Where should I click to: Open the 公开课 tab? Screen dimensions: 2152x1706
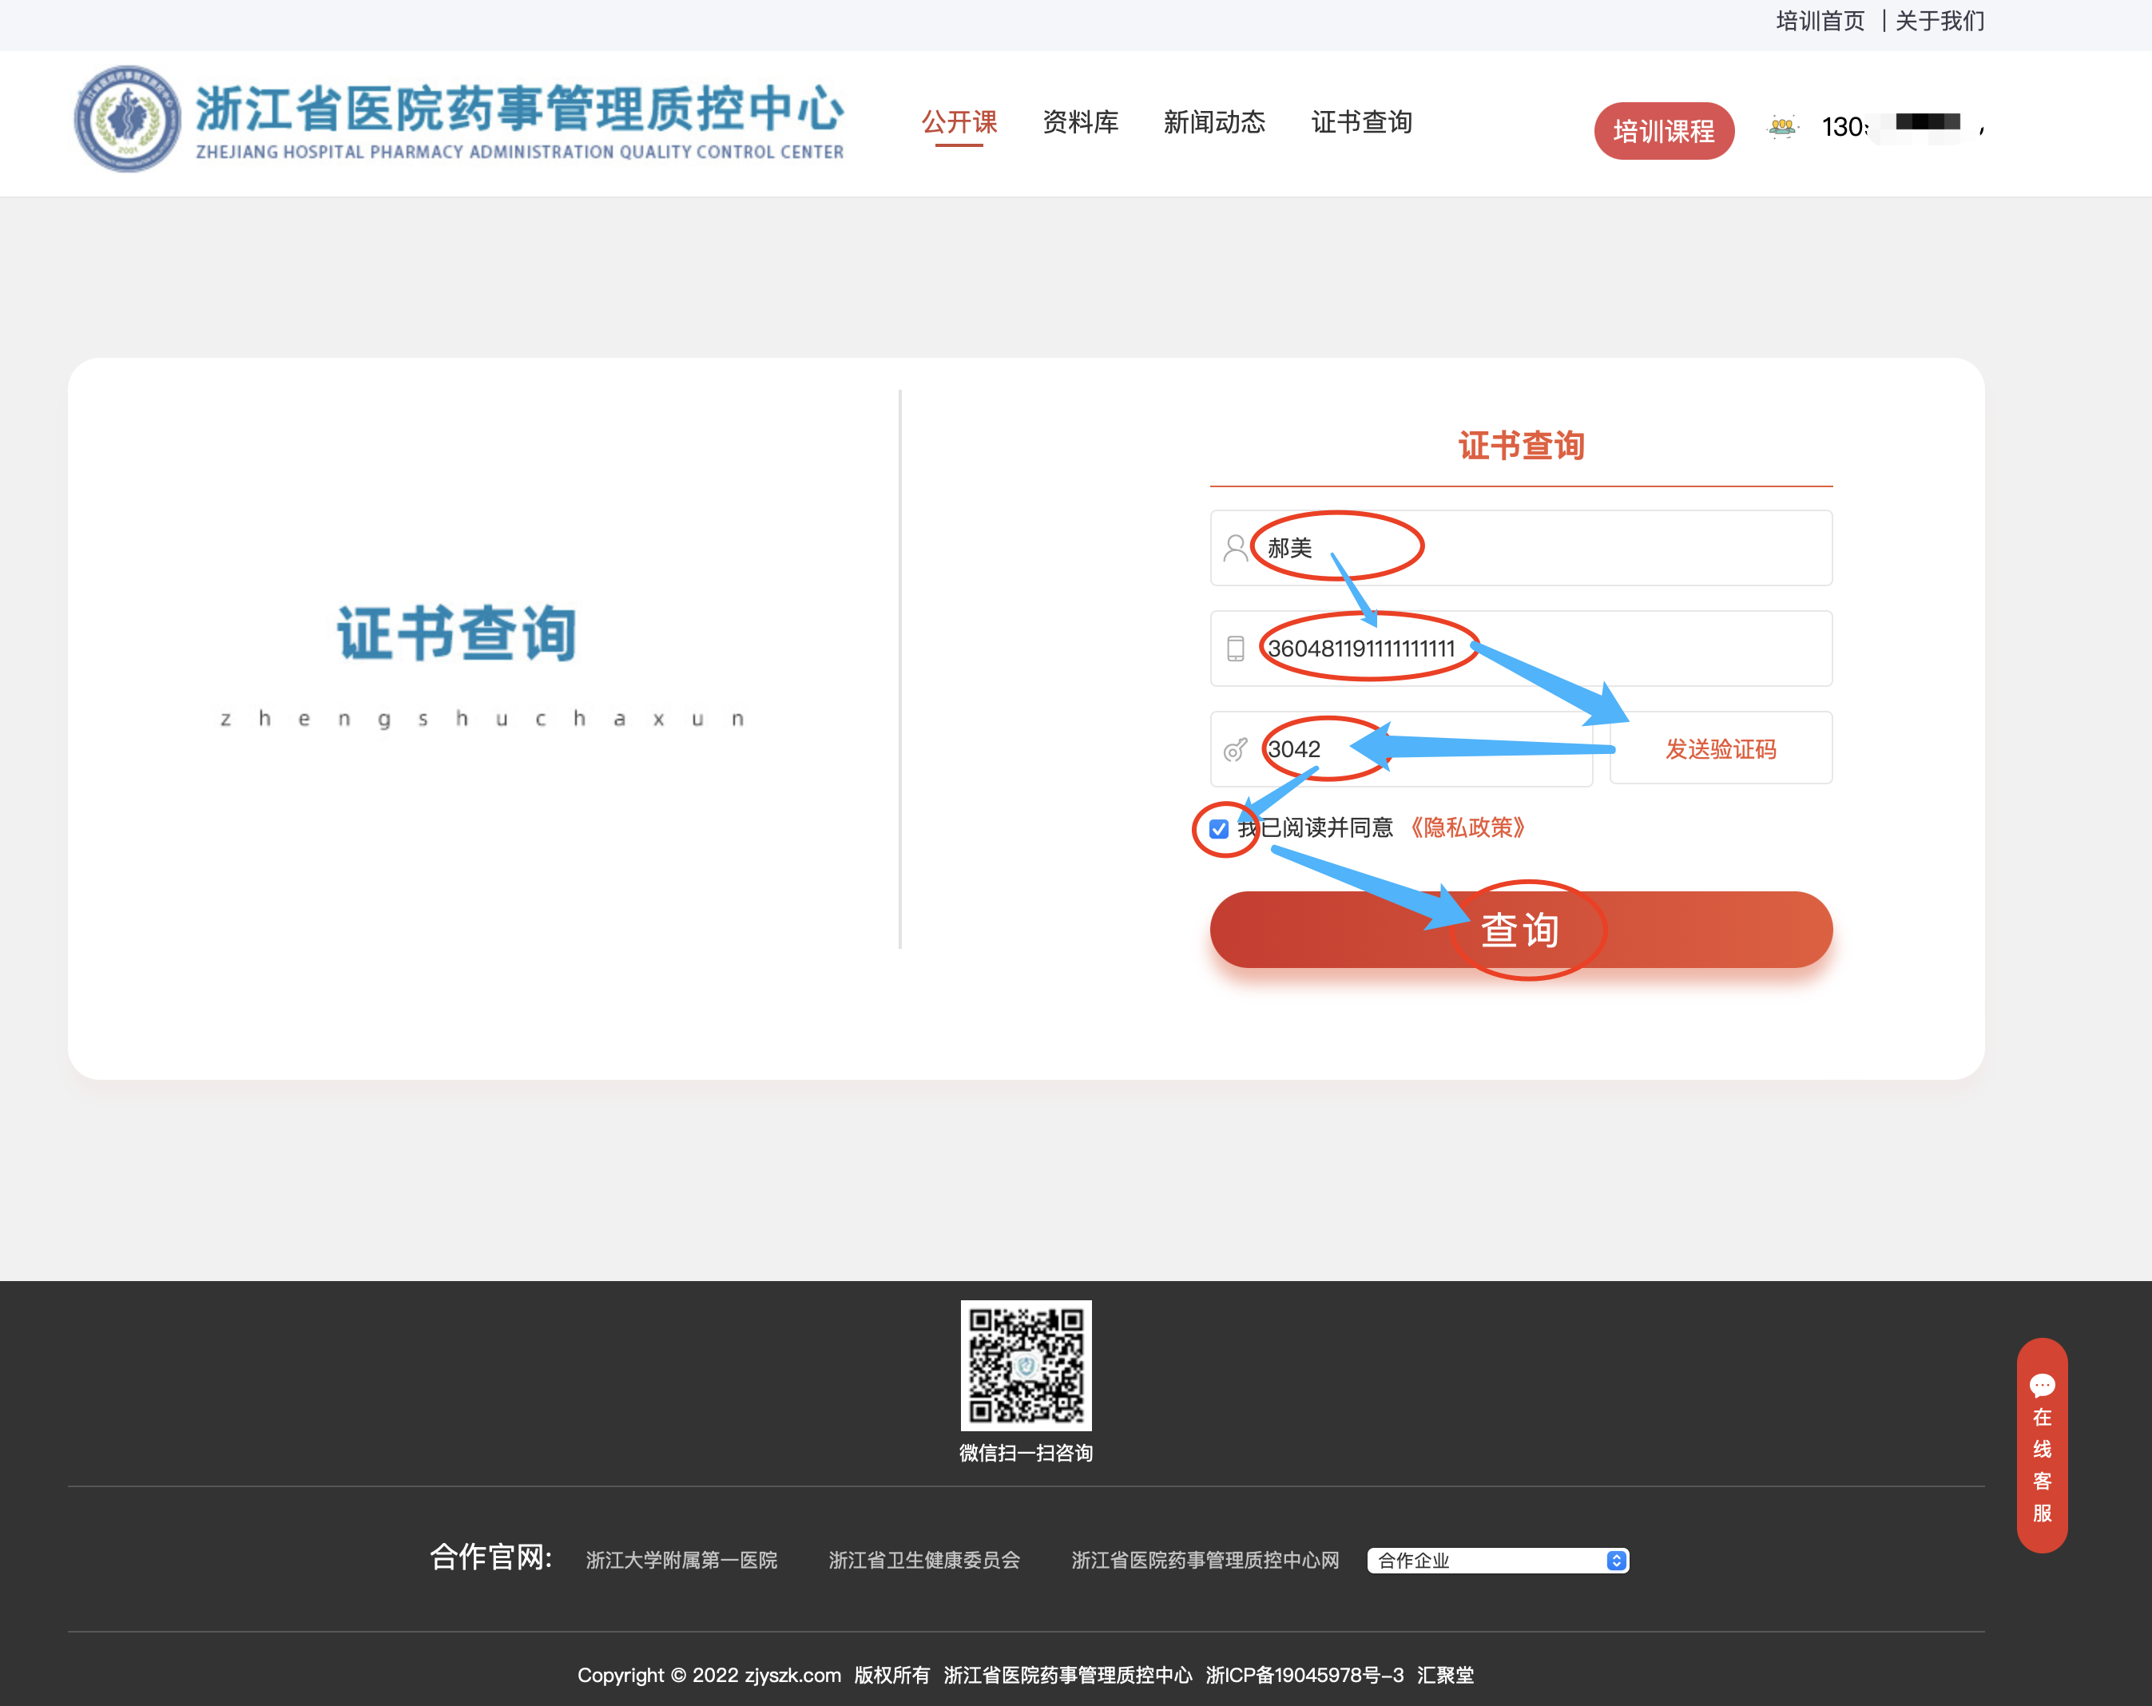pyautogui.click(x=959, y=121)
